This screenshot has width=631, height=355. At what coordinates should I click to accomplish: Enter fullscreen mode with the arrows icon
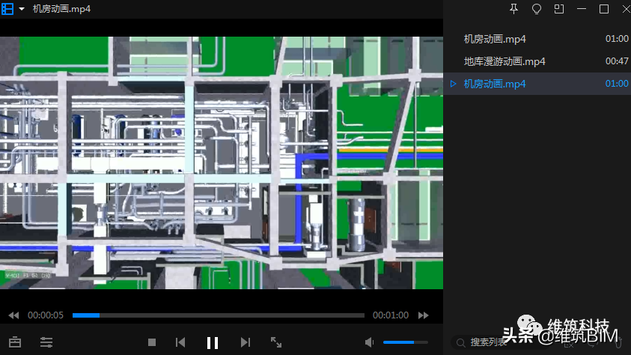pyautogui.click(x=276, y=342)
